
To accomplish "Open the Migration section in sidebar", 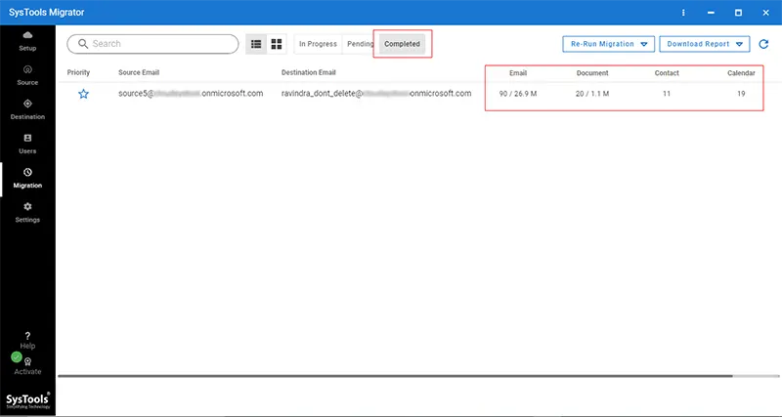I will point(27,179).
